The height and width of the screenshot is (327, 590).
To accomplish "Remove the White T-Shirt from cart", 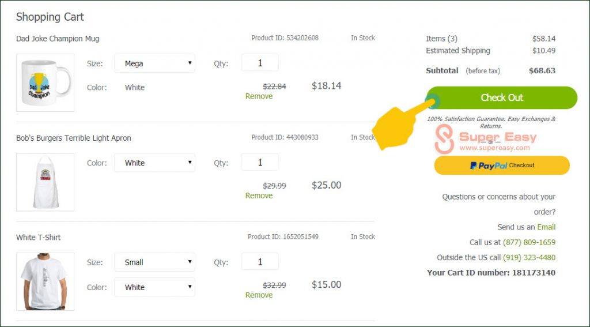I will (259, 295).
